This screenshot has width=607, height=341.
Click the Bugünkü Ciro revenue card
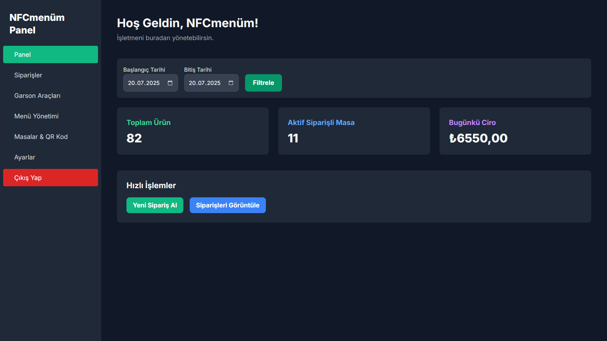515,131
